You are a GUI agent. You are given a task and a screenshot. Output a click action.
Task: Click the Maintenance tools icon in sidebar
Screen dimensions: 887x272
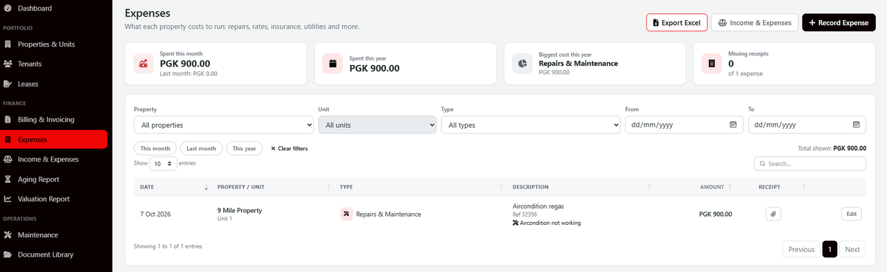click(x=8, y=235)
